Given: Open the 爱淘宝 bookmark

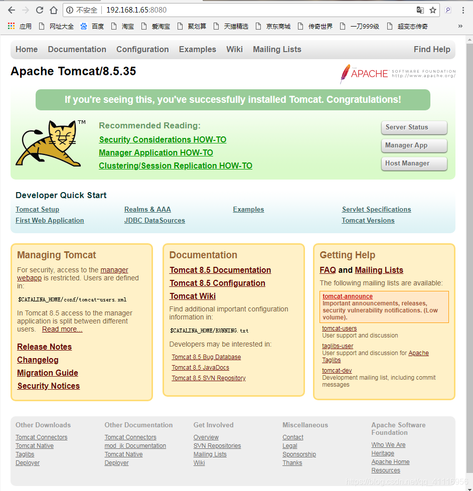Looking at the screenshot, I should click(155, 26).
